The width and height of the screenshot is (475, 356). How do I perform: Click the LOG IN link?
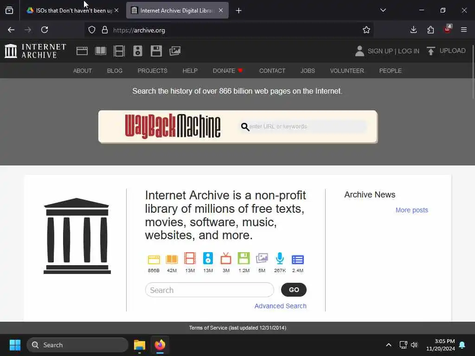coord(409,51)
